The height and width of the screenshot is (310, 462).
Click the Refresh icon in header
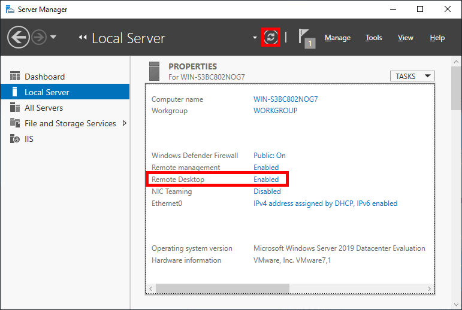coord(271,38)
